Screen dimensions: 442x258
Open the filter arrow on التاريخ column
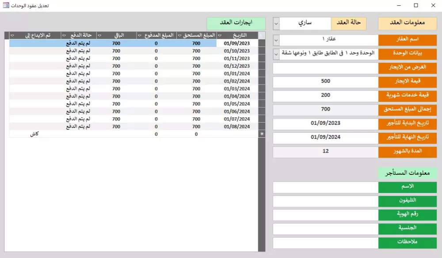[220, 35]
